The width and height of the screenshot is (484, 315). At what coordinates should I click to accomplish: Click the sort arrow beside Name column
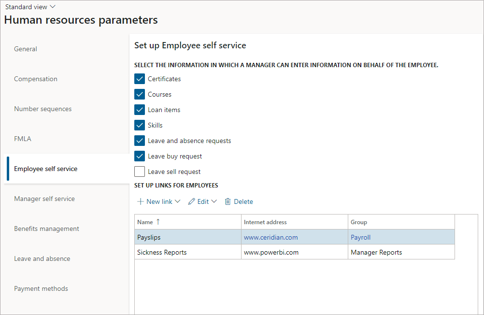(x=158, y=222)
